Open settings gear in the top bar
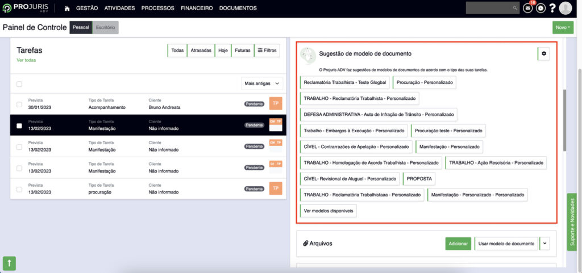 541,9
